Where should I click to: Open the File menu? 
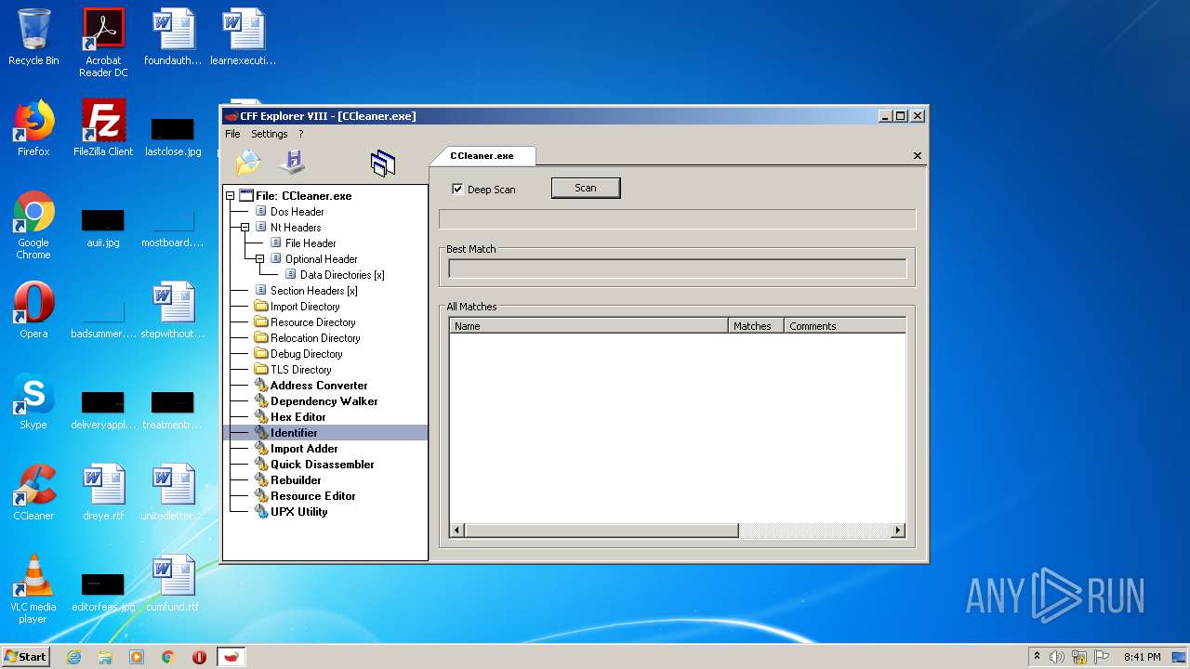[x=232, y=134]
